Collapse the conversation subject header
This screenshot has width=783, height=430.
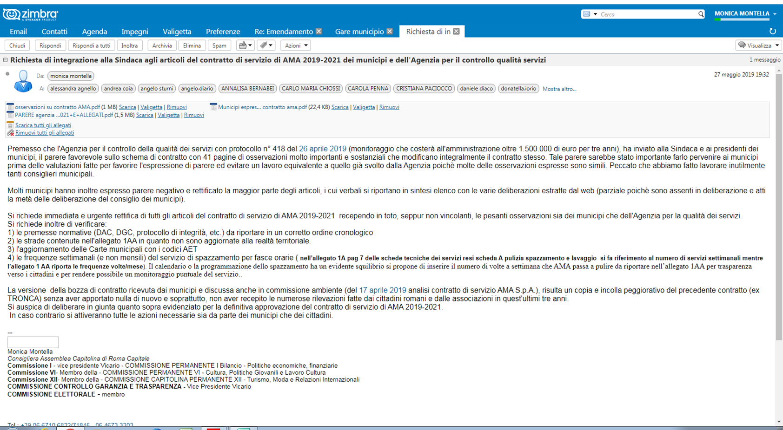coord(6,60)
